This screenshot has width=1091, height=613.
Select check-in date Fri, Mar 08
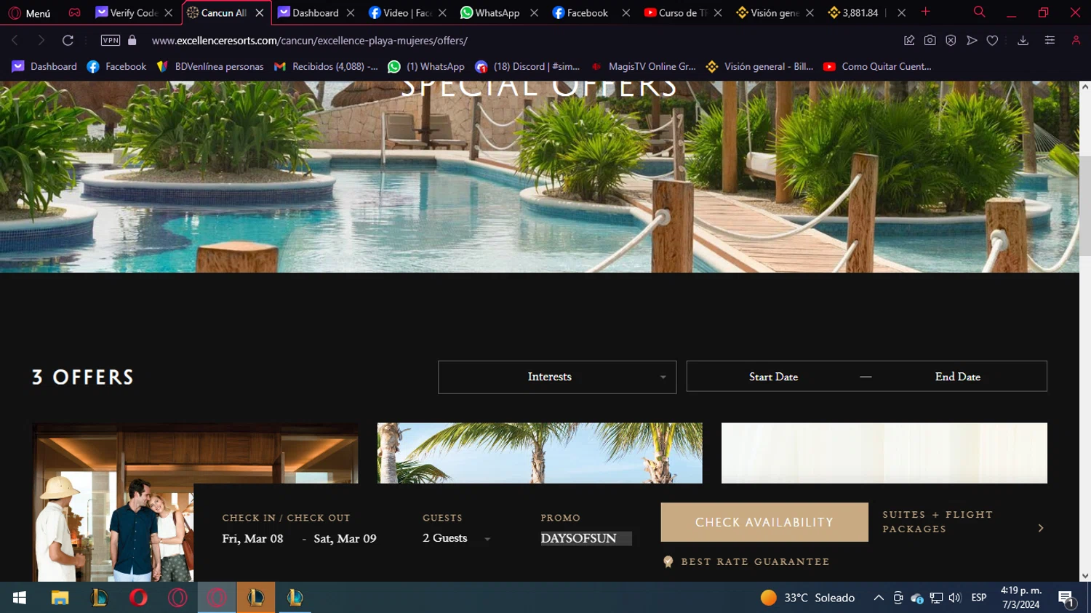point(252,539)
